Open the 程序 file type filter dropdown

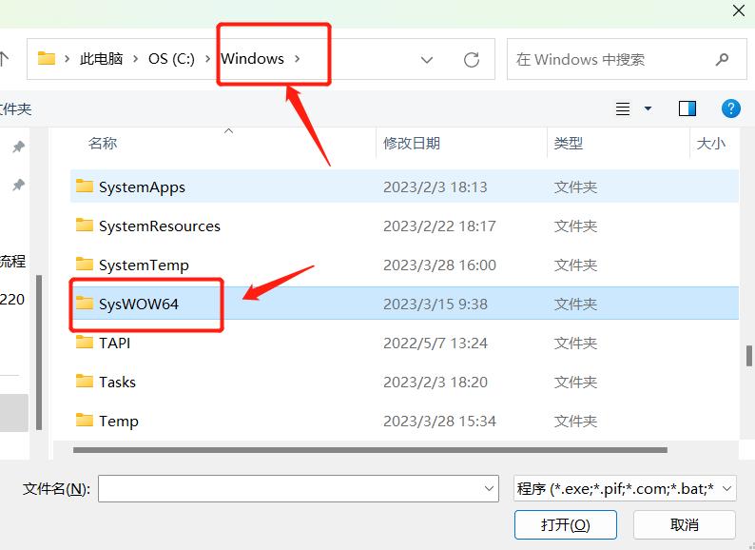coord(625,489)
